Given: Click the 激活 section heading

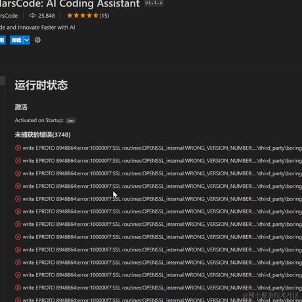Looking at the screenshot, I should [x=21, y=107].
